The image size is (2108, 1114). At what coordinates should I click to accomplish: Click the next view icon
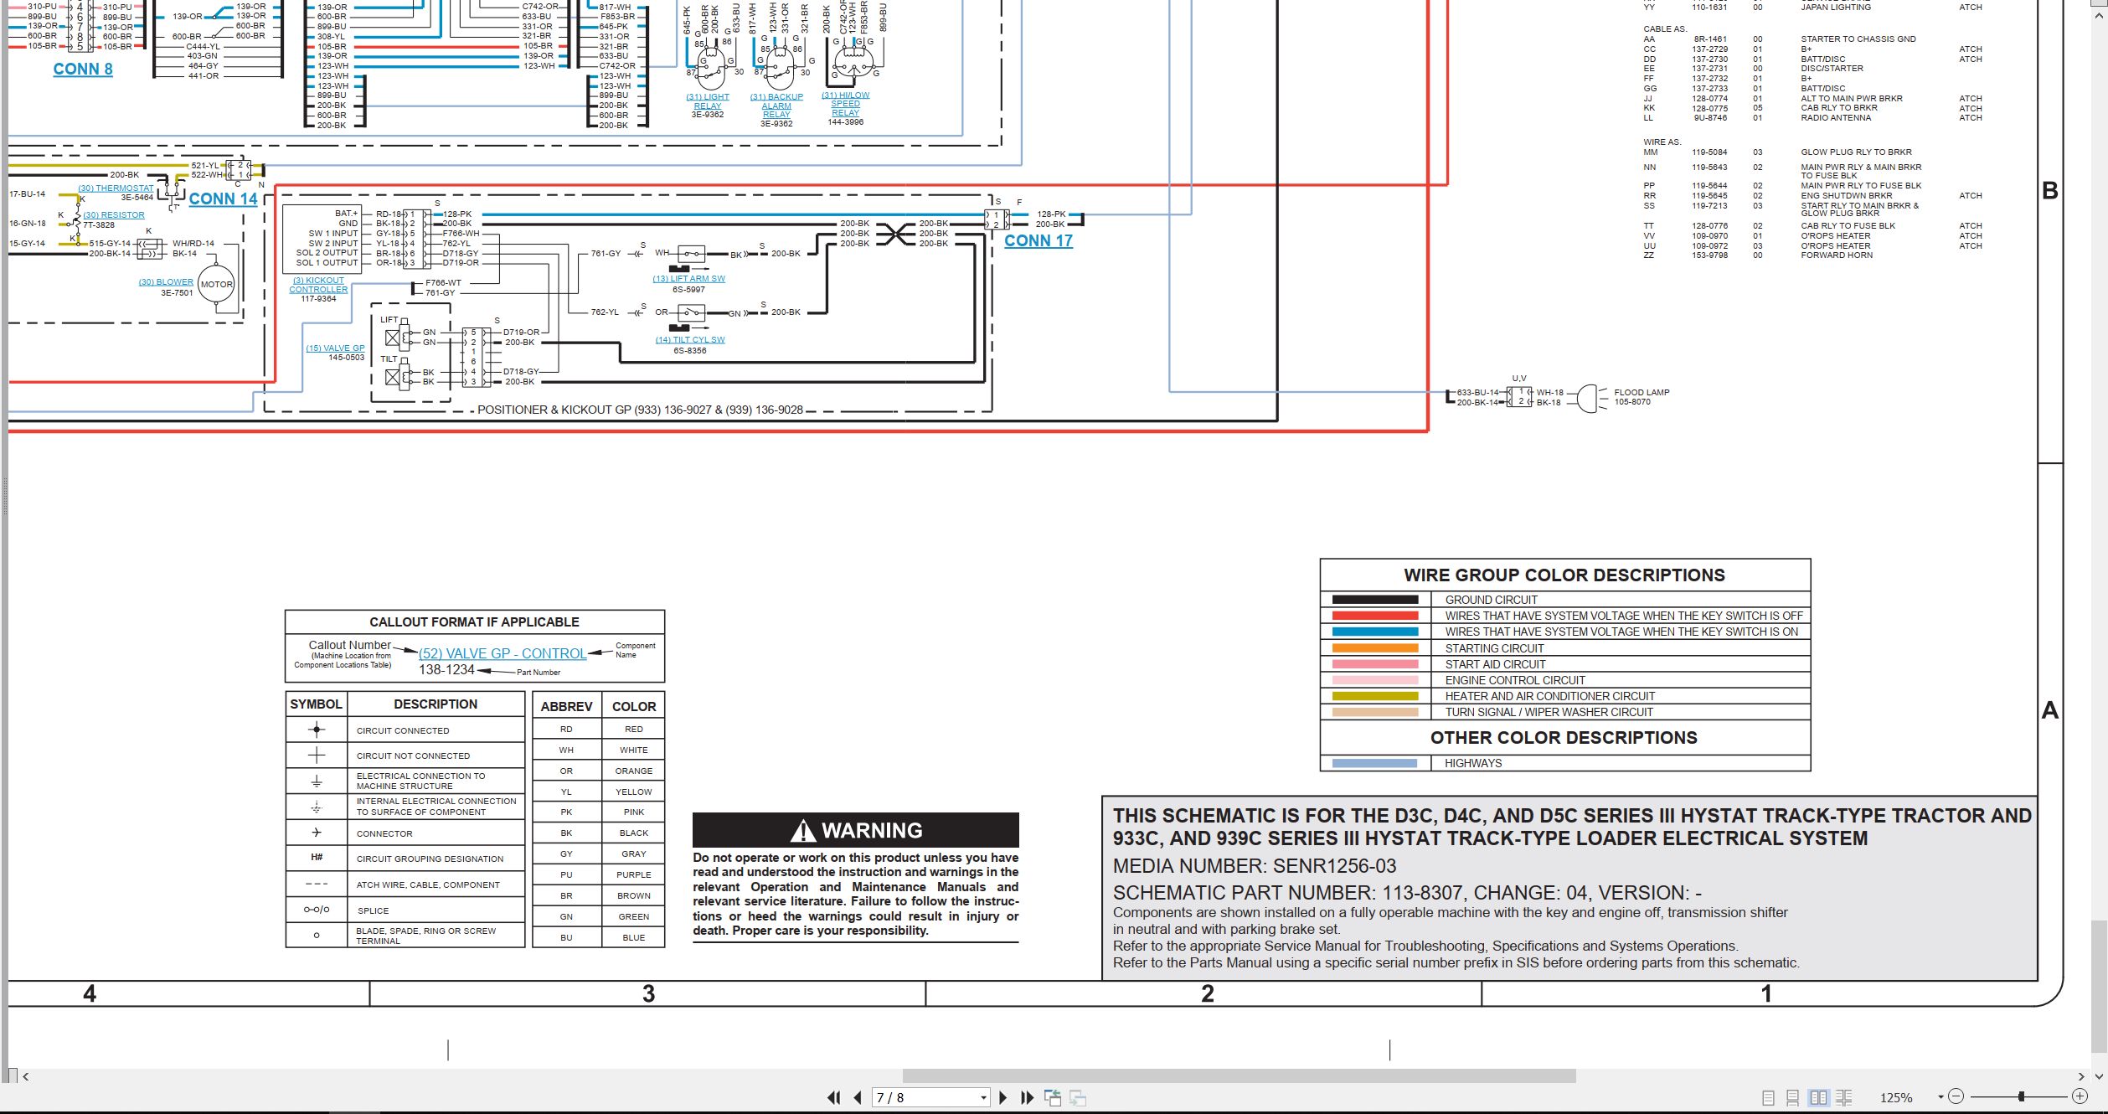point(1078,1097)
